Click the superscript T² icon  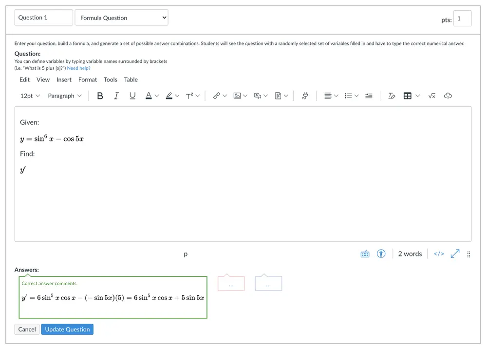click(x=189, y=96)
